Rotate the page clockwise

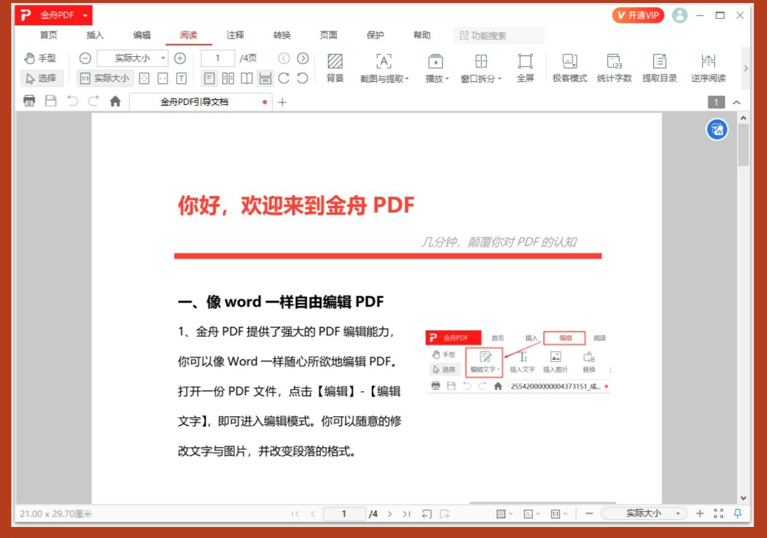pos(284,78)
